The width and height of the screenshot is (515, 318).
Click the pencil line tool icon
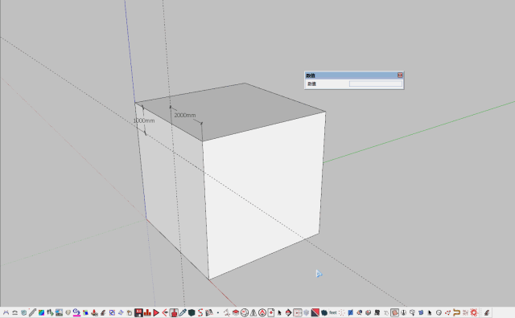pos(32,312)
